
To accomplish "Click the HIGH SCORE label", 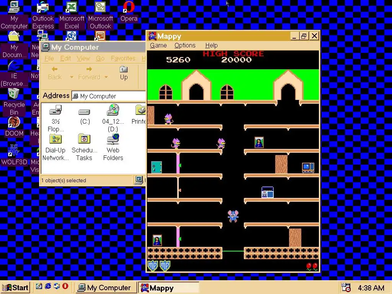I will click(x=233, y=54).
